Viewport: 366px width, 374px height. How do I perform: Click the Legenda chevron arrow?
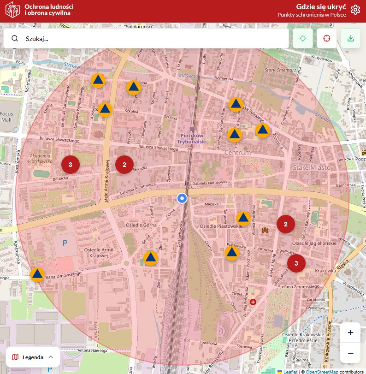pos(51,357)
